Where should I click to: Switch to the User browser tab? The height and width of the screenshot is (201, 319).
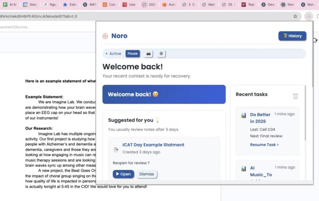129,4
